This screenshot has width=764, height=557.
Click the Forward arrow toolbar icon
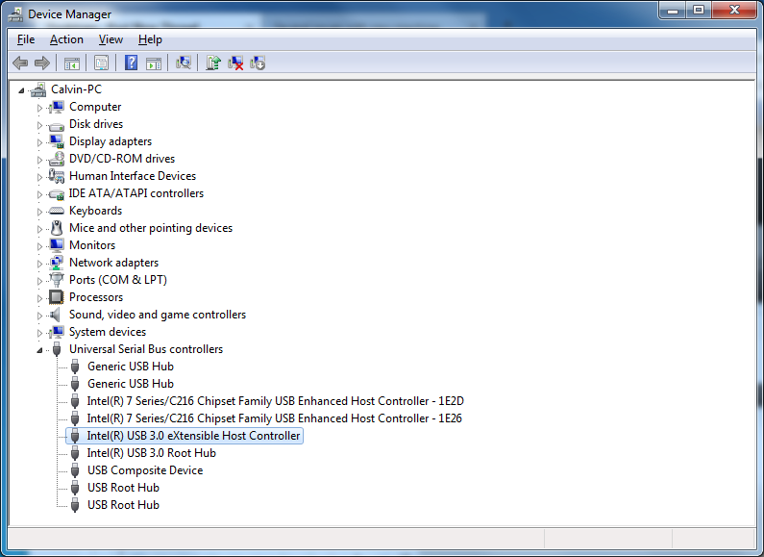[x=42, y=63]
